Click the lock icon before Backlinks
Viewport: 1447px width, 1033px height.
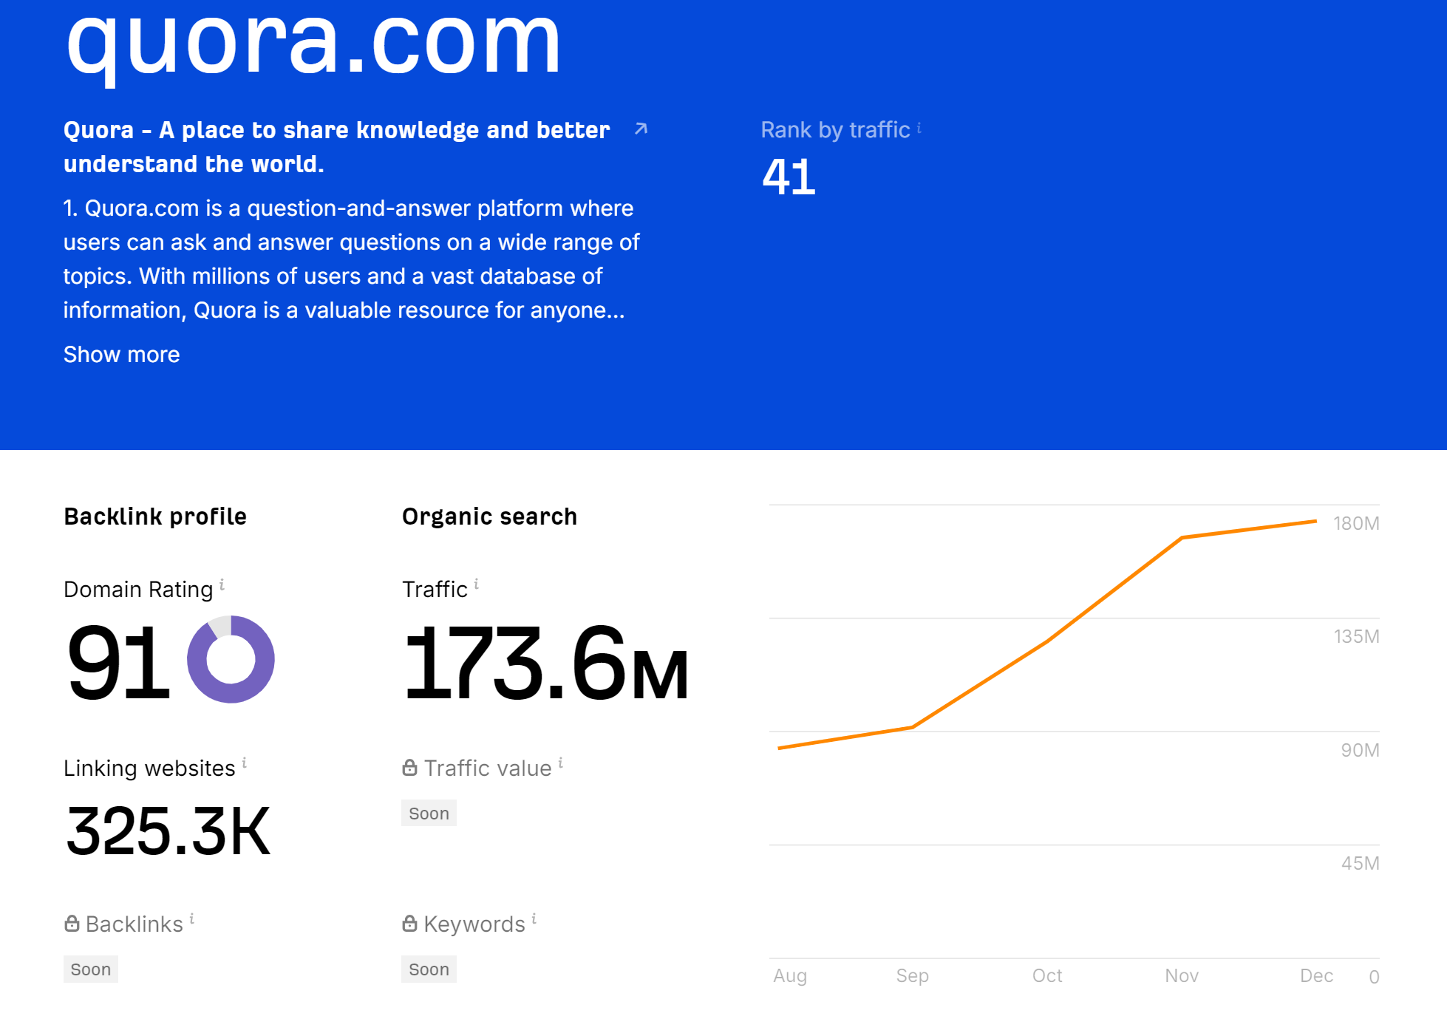tap(72, 924)
